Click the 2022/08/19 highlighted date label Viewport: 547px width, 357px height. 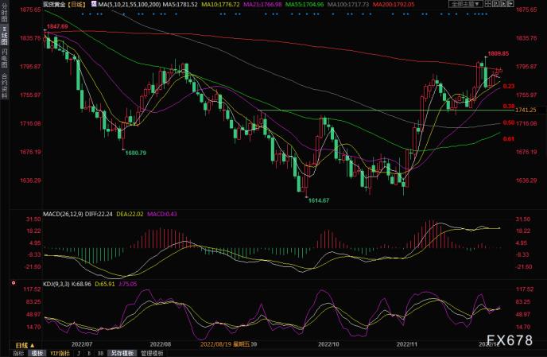click(x=225, y=344)
